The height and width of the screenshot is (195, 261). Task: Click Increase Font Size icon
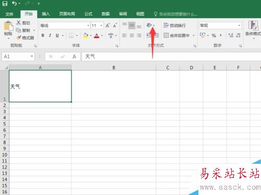point(108,25)
